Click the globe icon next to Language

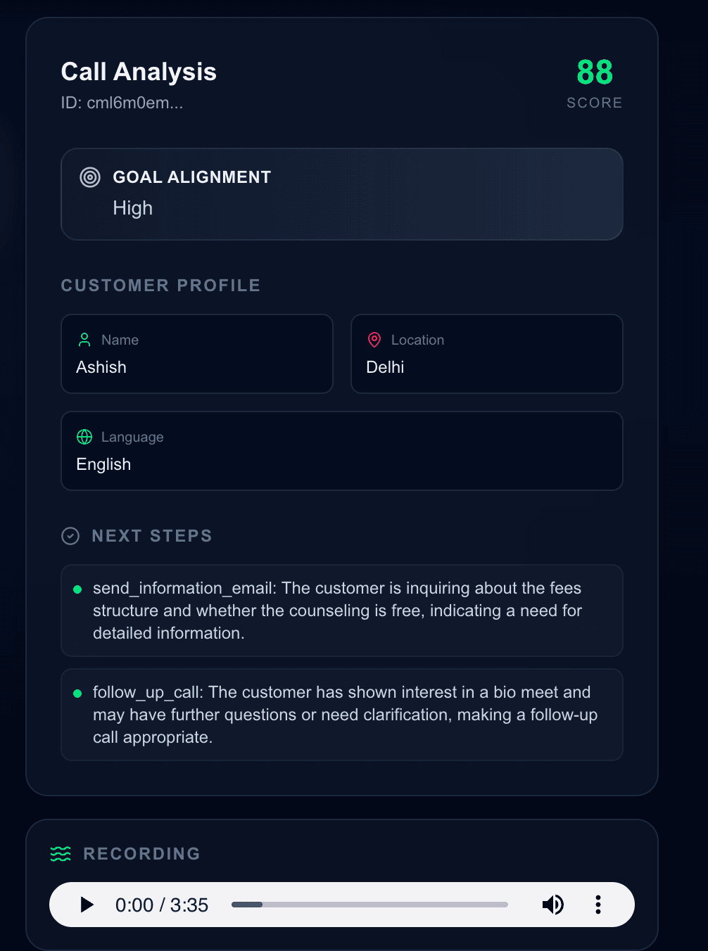click(84, 437)
